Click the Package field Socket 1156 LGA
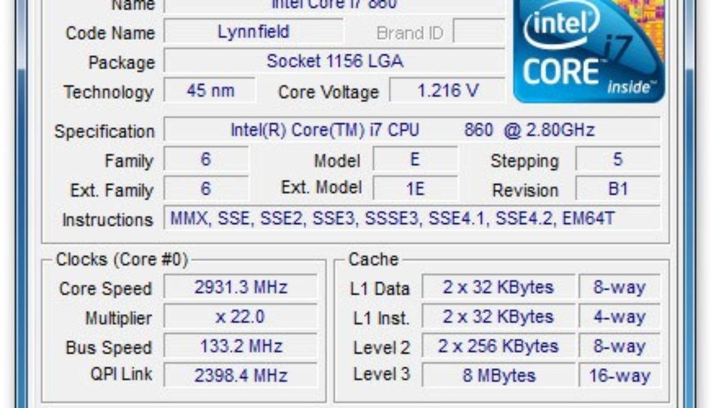This screenshot has width=711, height=408. tap(335, 61)
